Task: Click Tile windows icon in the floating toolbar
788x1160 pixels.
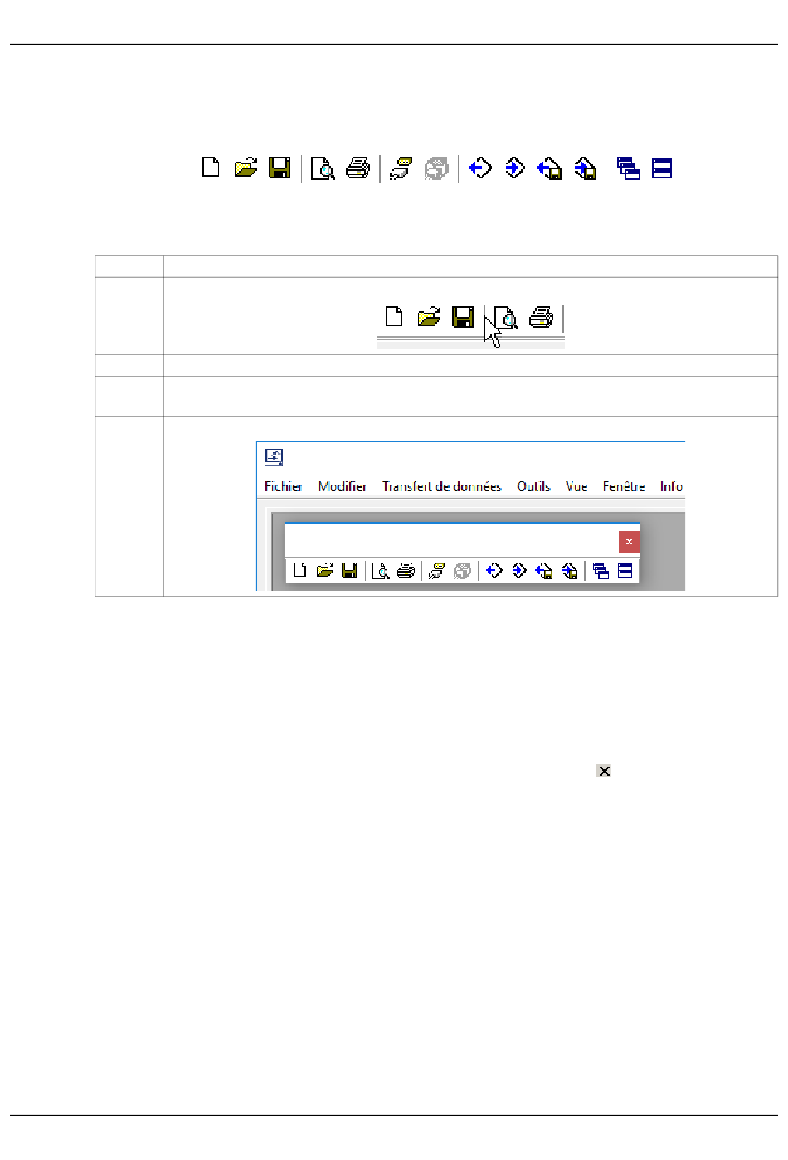Action: click(x=625, y=570)
